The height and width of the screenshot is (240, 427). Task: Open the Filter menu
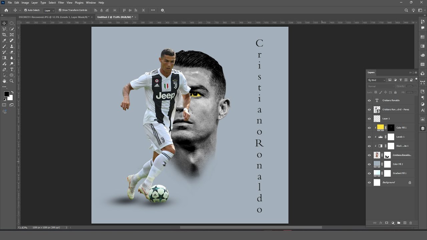(x=61, y=3)
